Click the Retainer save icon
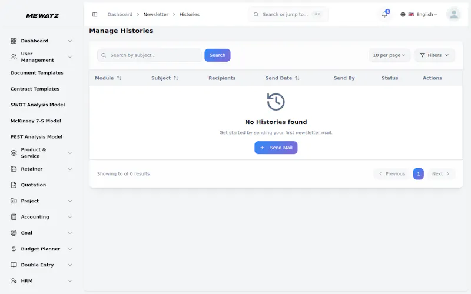This screenshot has height=294, width=471. coord(14,169)
